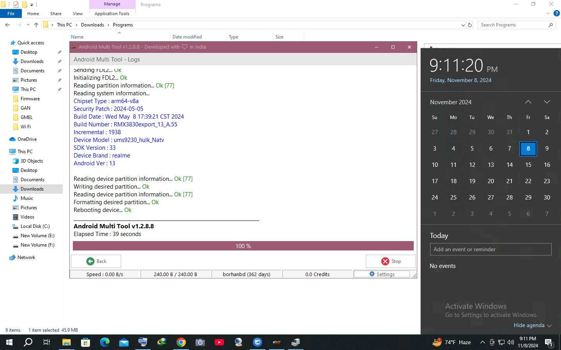Select Videos in the navigation pane
Viewport: 561px width, 350px height.
(27, 217)
